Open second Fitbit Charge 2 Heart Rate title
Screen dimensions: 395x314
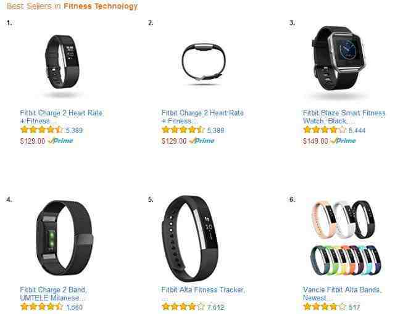point(202,117)
